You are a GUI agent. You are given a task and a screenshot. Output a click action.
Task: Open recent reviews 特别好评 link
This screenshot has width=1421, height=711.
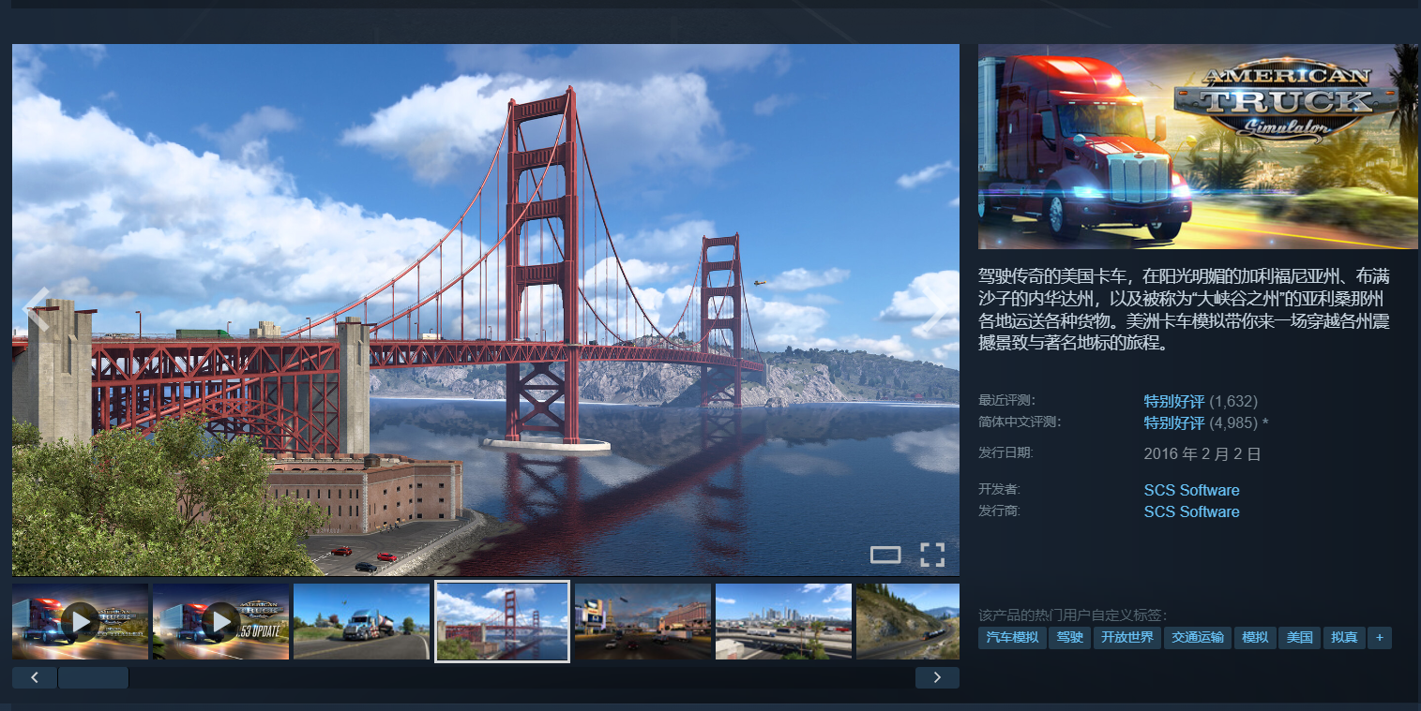pyautogui.click(x=1173, y=401)
